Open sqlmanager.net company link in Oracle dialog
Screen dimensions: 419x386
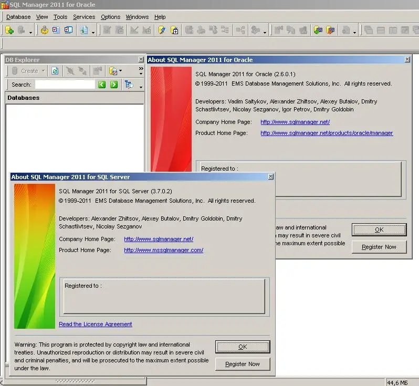coord(295,122)
